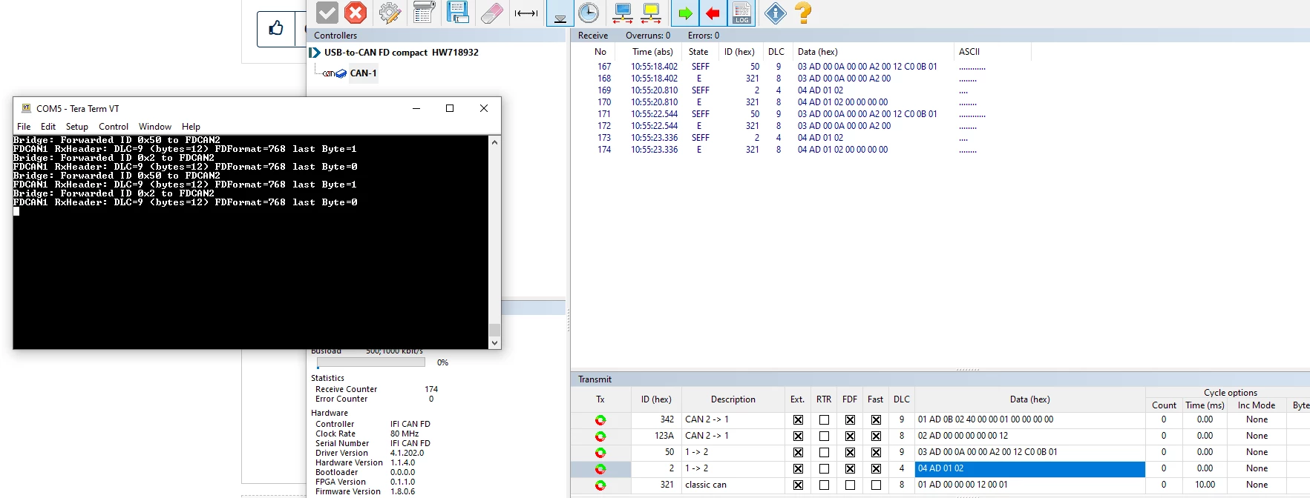Click the Tera Term window title icon

pyautogui.click(x=27, y=108)
